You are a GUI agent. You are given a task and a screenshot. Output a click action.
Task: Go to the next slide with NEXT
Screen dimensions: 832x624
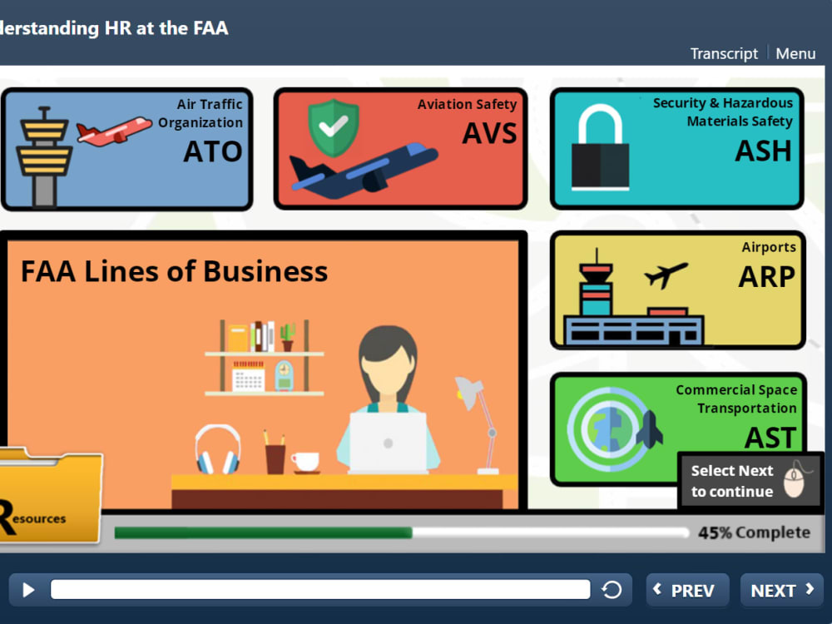(x=781, y=590)
